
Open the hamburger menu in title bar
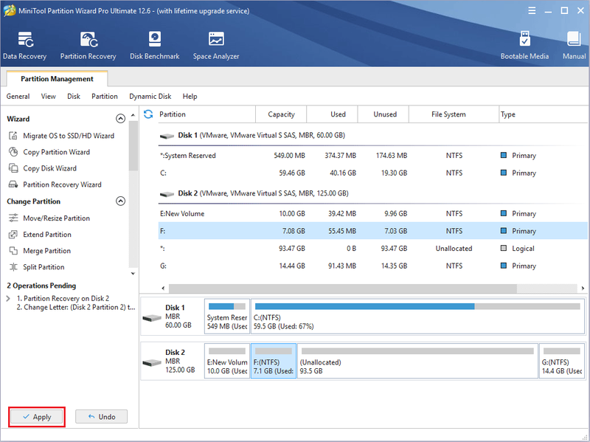point(532,10)
